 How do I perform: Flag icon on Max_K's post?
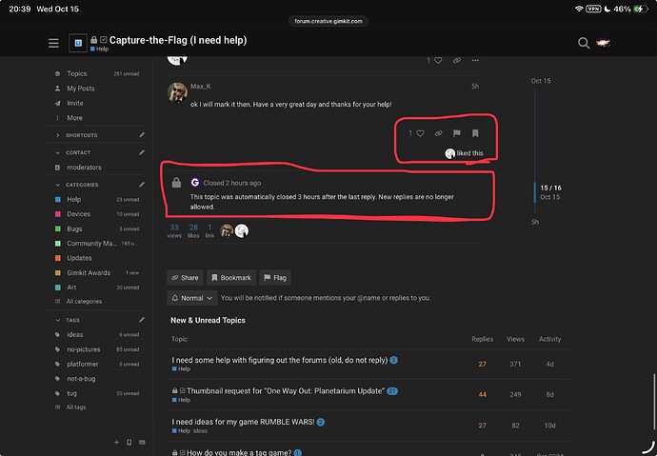click(x=457, y=133)
